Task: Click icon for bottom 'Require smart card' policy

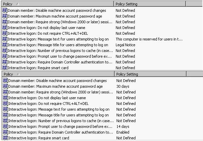Action: pos(5,138)
